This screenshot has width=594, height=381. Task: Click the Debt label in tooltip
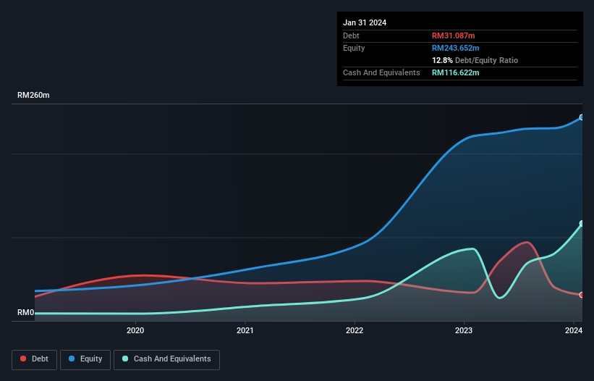coord(351,35)
